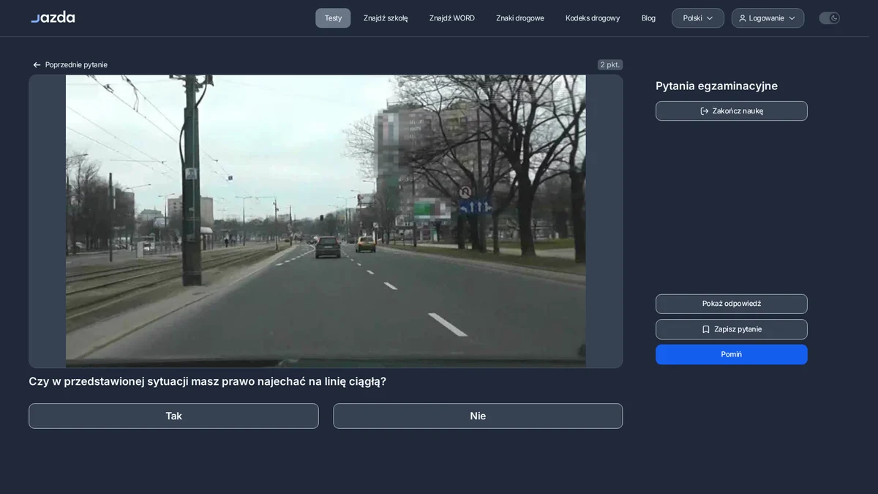878x494 pixels.
Task: Open Znajdź szkołę menu item
Action: 386,18
